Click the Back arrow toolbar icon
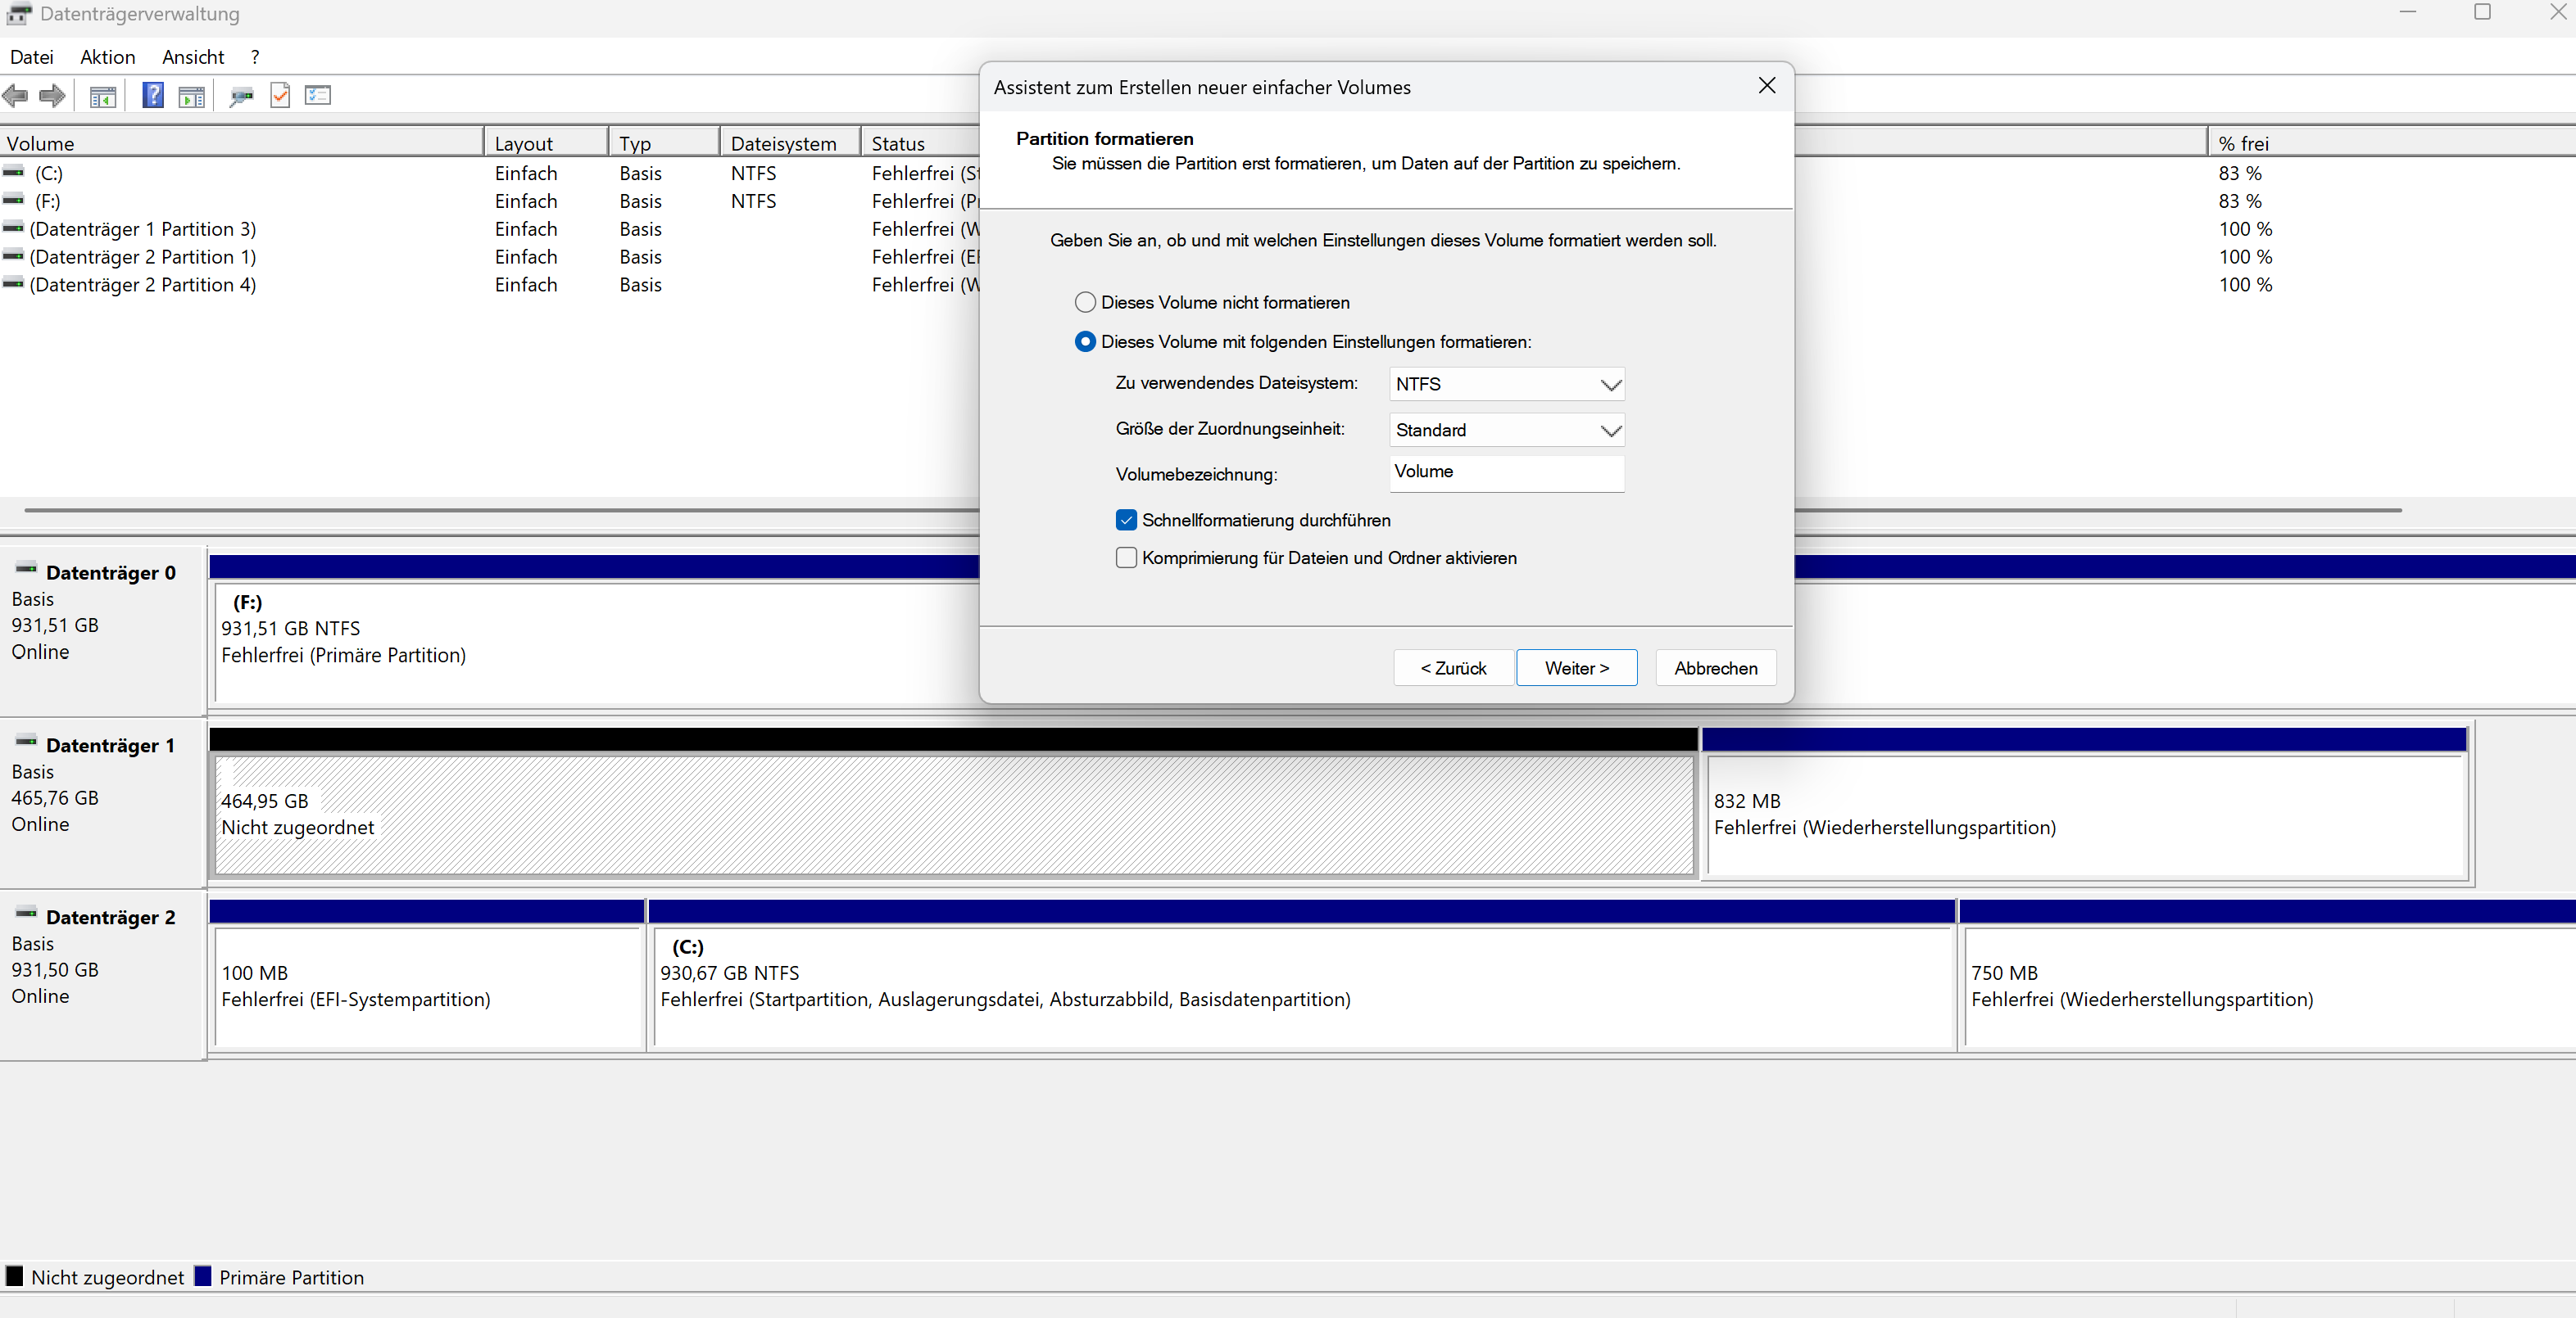2576x1318 pixels. tap(15, 96)
